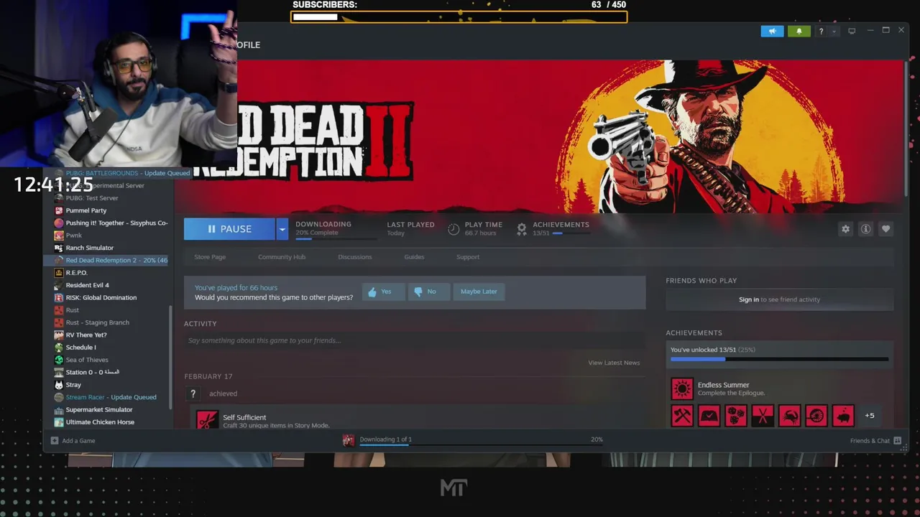Click the library list scrollbar
Image resolution: width=920 pixels, height=517 pixels.
pos(170,358)
